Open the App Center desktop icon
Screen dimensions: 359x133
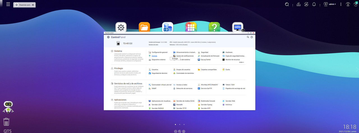tap(191, 27)
